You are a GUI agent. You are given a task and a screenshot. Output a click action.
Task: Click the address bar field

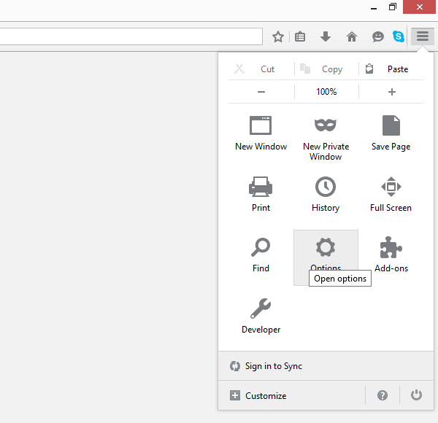[x=131, y=36]
